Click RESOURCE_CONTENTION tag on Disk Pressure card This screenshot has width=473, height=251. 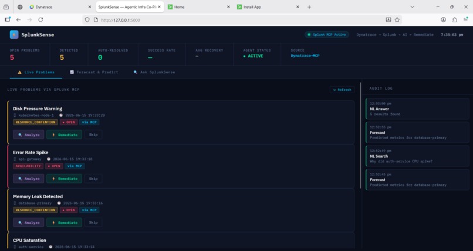(x=35, y=123)
